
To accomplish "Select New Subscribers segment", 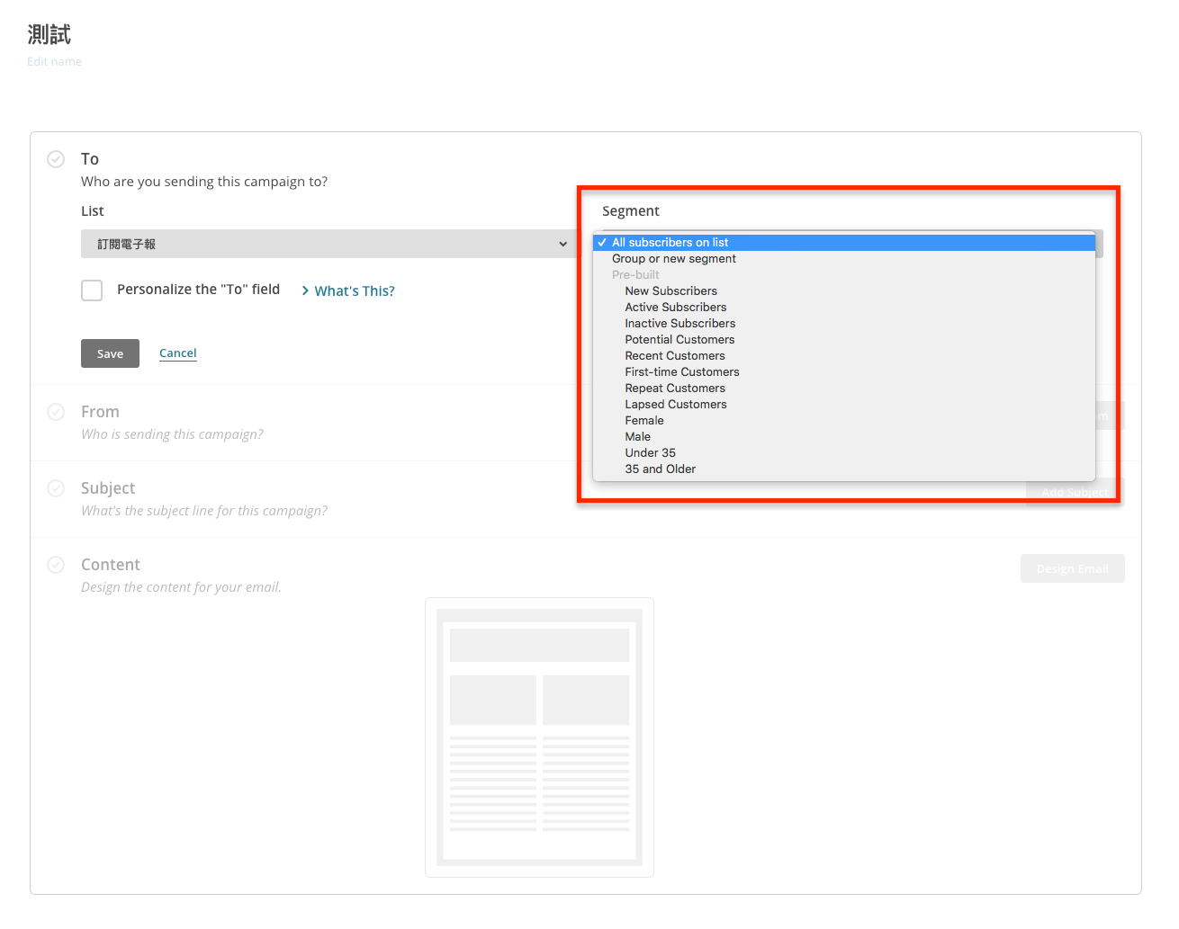I will pos(670,291).
